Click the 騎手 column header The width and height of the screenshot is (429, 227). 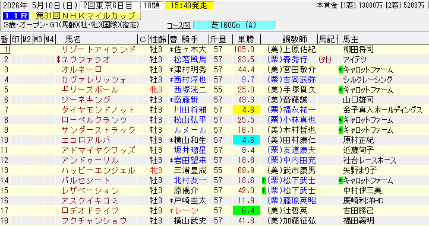[190, 39]
